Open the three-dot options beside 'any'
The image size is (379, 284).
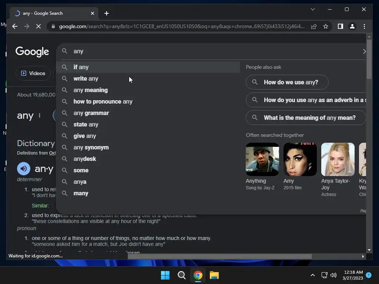coord(40,116)
